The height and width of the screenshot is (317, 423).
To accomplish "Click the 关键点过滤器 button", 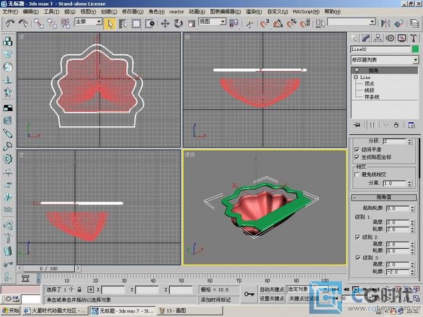I will (304, 299).
